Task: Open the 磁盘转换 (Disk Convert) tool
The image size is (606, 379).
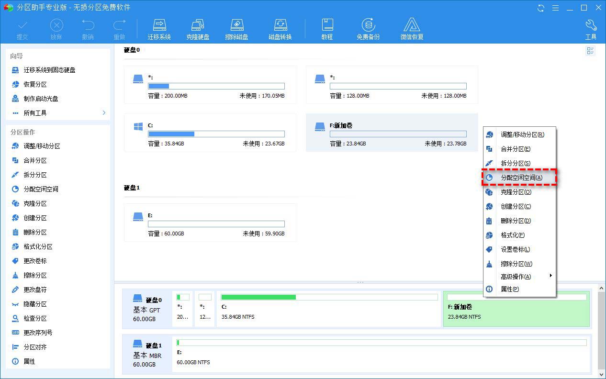Action: coord(280,28)
